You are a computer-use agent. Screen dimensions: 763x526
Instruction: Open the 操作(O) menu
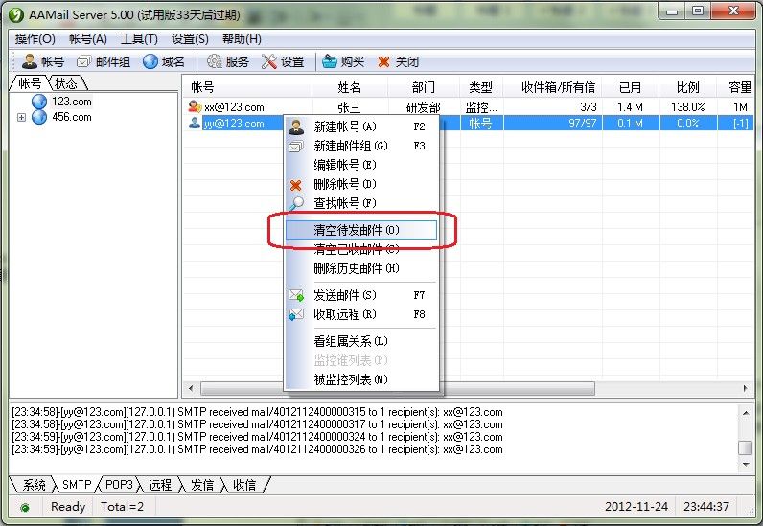tap(35, 39)
